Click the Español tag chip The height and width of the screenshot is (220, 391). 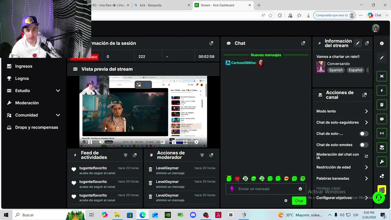[356, 70]
